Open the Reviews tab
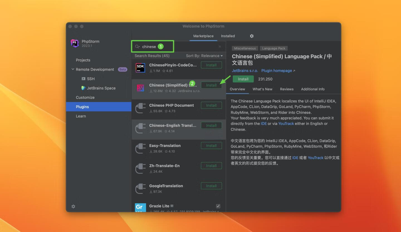 tap(287, 89)
